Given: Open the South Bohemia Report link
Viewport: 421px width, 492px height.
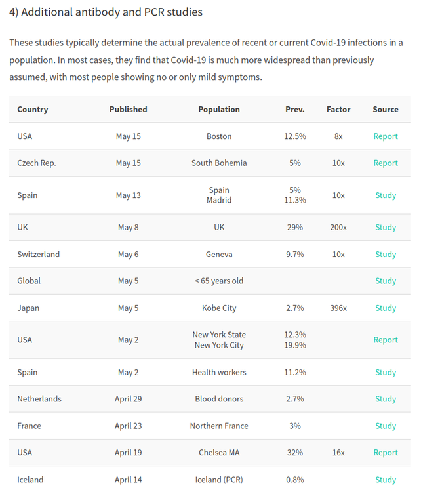Looking at the screenshot, I should pyautogui.click(x=385, y=163).
